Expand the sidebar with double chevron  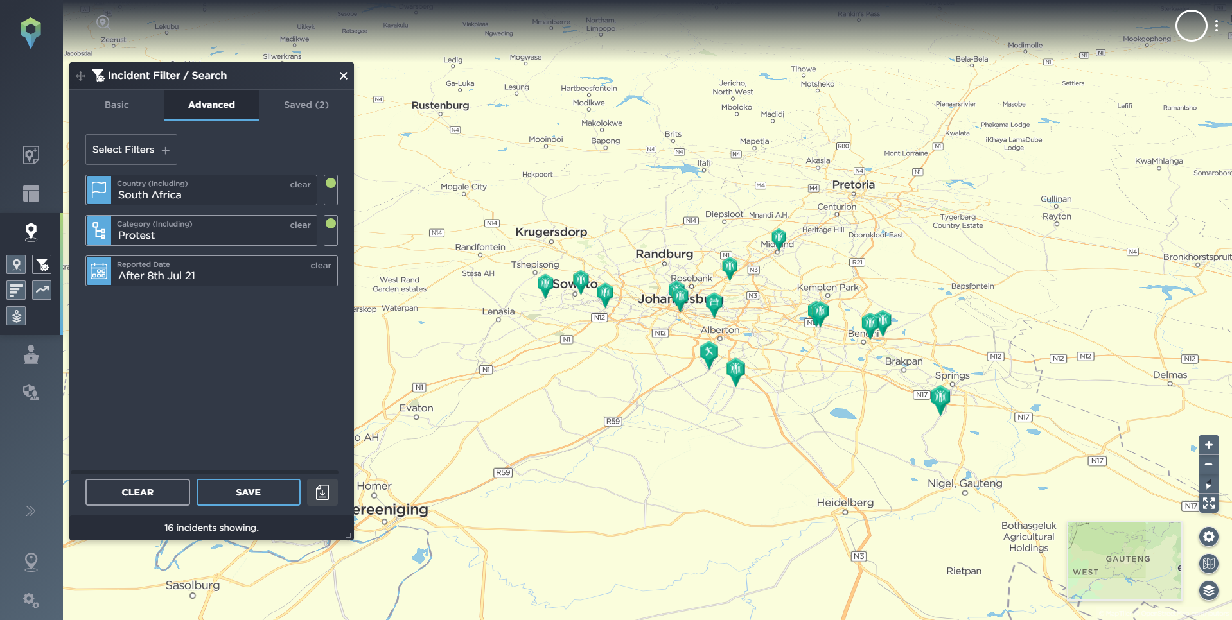click(31, 511)
